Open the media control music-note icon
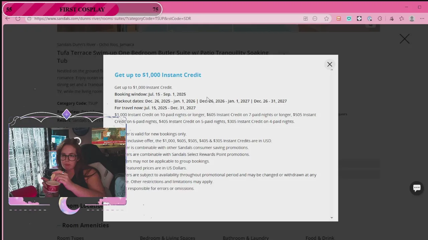 click(x=392, y=19)
